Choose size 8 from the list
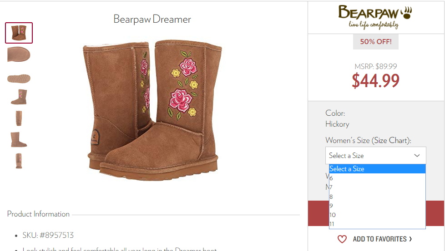The image size is (445, 251). click(x=377, y=197)
